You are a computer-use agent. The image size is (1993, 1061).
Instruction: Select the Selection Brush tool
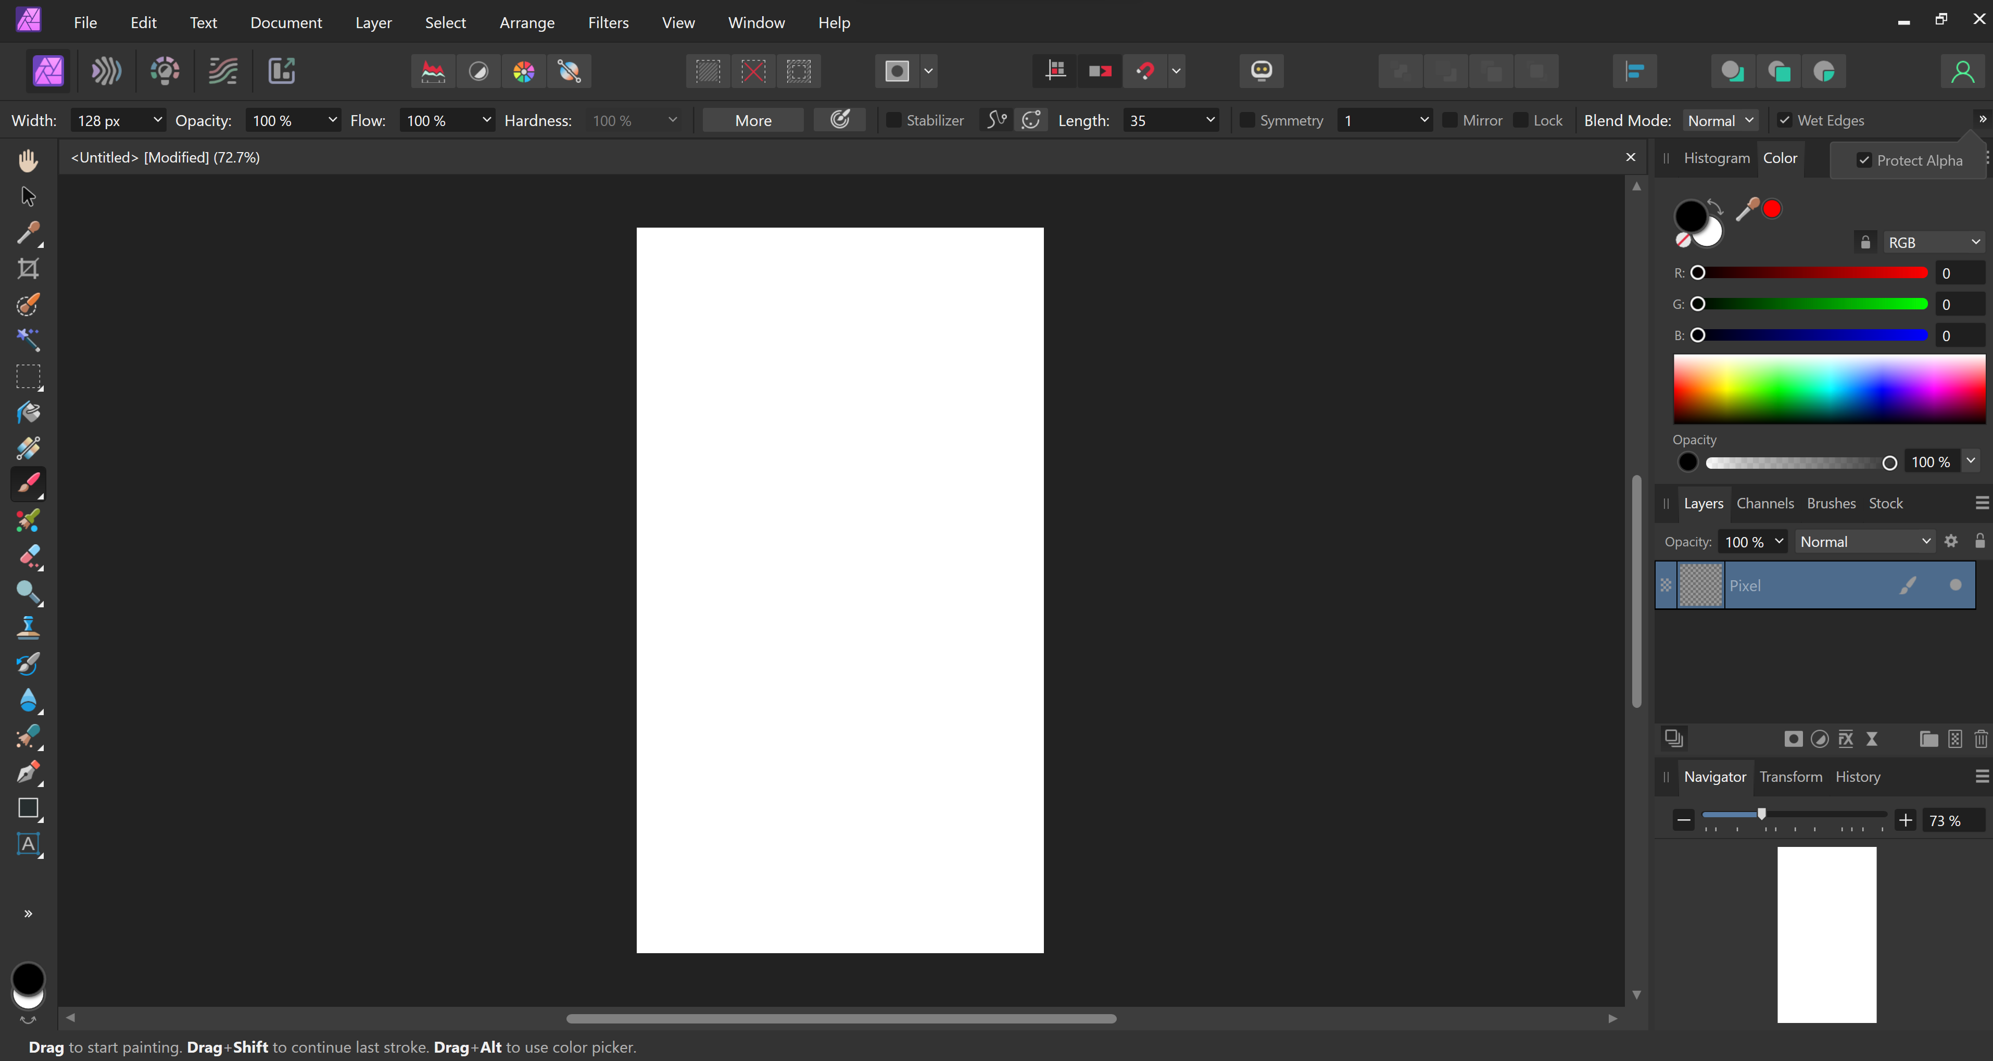(x=29, y=304)
